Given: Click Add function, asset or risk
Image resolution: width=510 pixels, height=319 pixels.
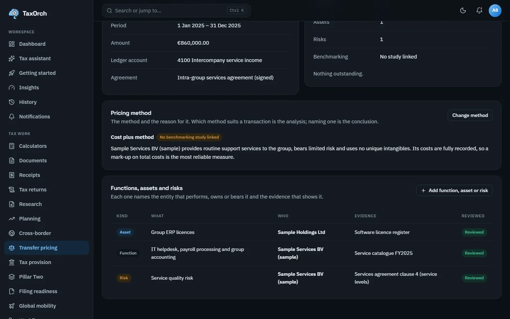Looking at the screenshot, I should [x=454, y=190].
